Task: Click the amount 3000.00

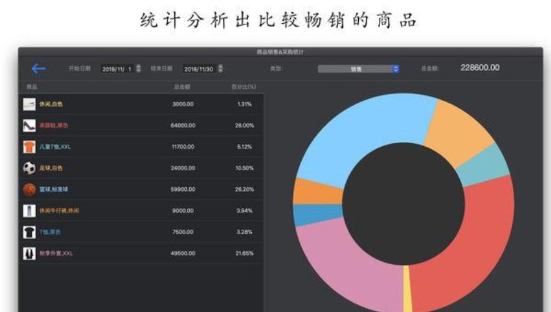Action: click(x=182, y=104)
